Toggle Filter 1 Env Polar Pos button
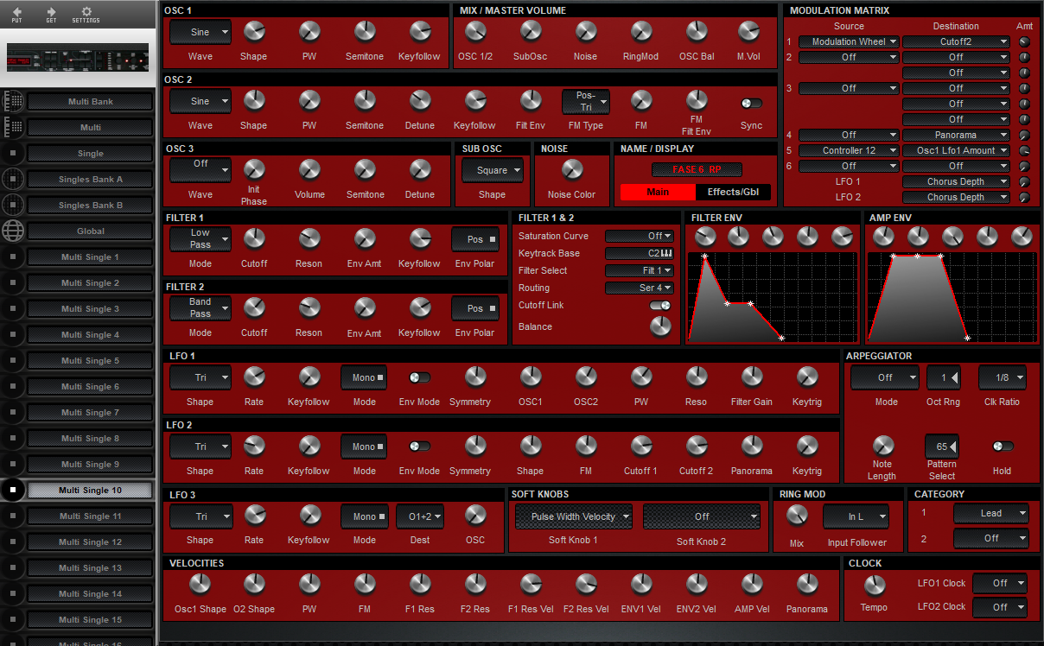This screenshot has height=646, width=1044. pyautogui.click(x=475, y=239)
